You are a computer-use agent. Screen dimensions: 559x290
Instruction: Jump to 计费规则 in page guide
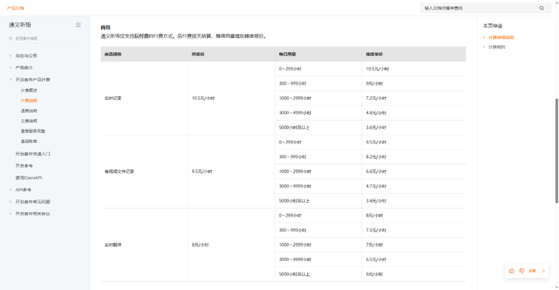point(496,47)
